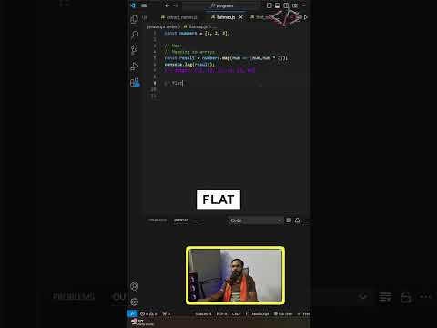Click the VS Code logo icon
This screenshot has height=328, width=437.
[x=133, y=5]
